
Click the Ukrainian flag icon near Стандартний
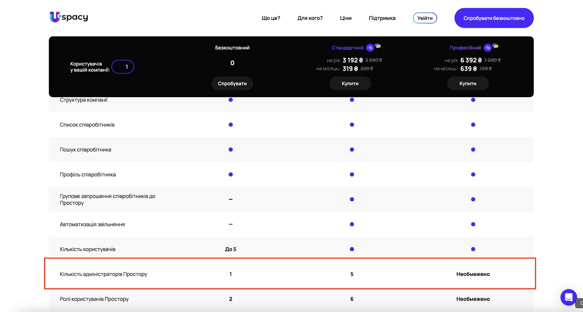tap(378, 45)
